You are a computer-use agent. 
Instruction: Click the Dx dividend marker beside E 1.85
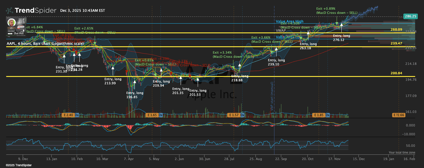pos(328,115)
